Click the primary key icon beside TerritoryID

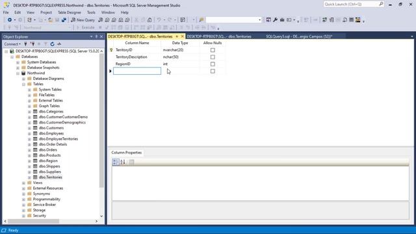pyautogui.click(x=111, y=50)
